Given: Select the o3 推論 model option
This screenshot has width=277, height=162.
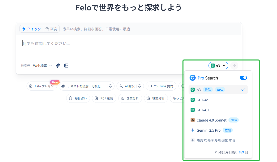Looking at the screenshot, I should pyautogui.click(x=218, y=90).
